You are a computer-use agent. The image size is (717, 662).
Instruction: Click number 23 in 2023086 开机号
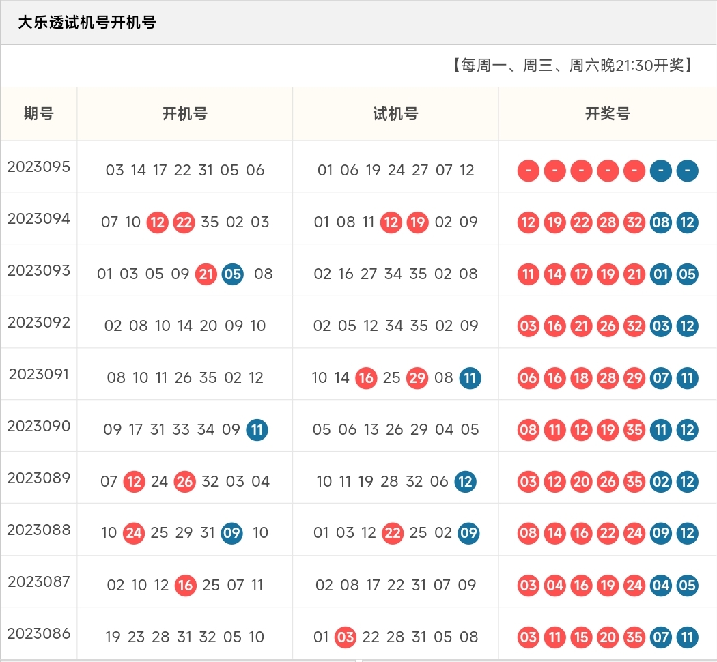click(x=137, y=637)
